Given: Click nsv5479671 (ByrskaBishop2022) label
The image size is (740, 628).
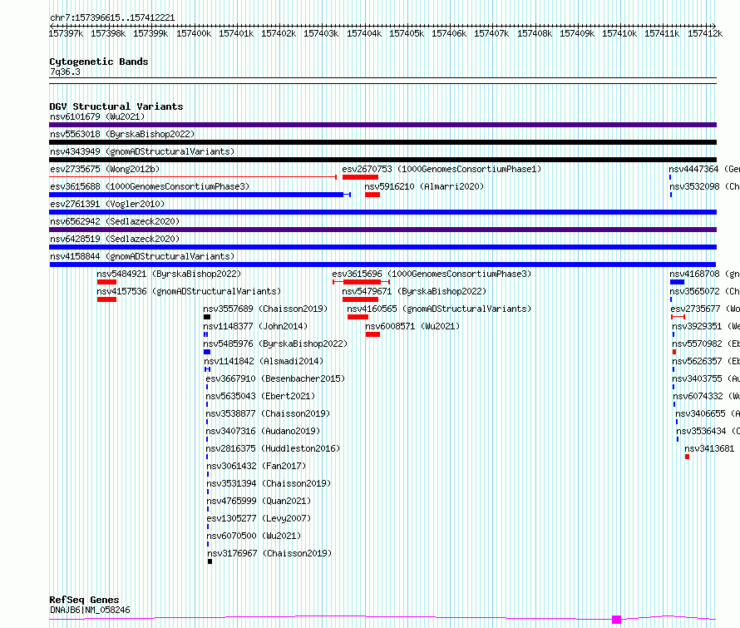Looking at the screenshot, I should click(414, 291).
